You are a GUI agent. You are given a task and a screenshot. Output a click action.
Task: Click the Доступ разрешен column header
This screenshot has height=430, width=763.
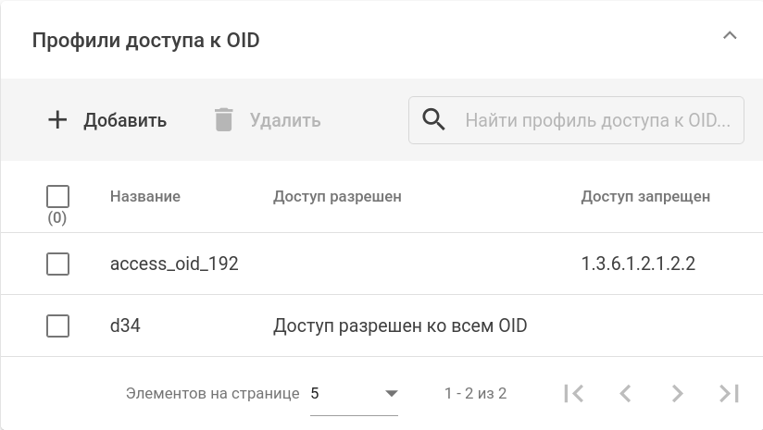click(x=337, y=196)
